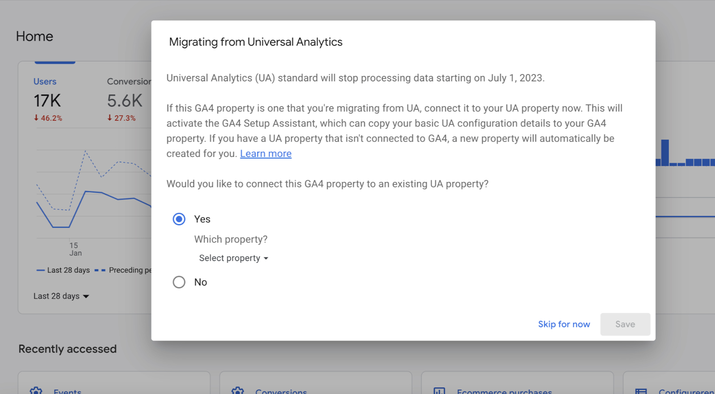
Task: Switch to the Users metric tab
Action: pos(45,82)
